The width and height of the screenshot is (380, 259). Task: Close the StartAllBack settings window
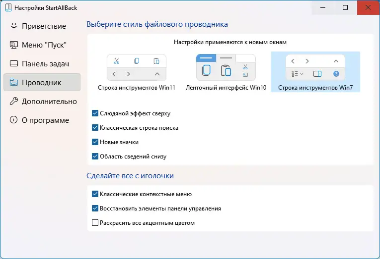point(368,7)
